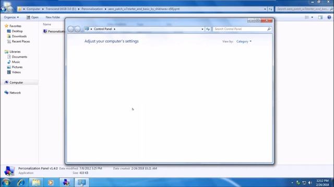Select the Personalization breadcrumb in Explorer path
The image size is (334, 187).
point(92,9)
